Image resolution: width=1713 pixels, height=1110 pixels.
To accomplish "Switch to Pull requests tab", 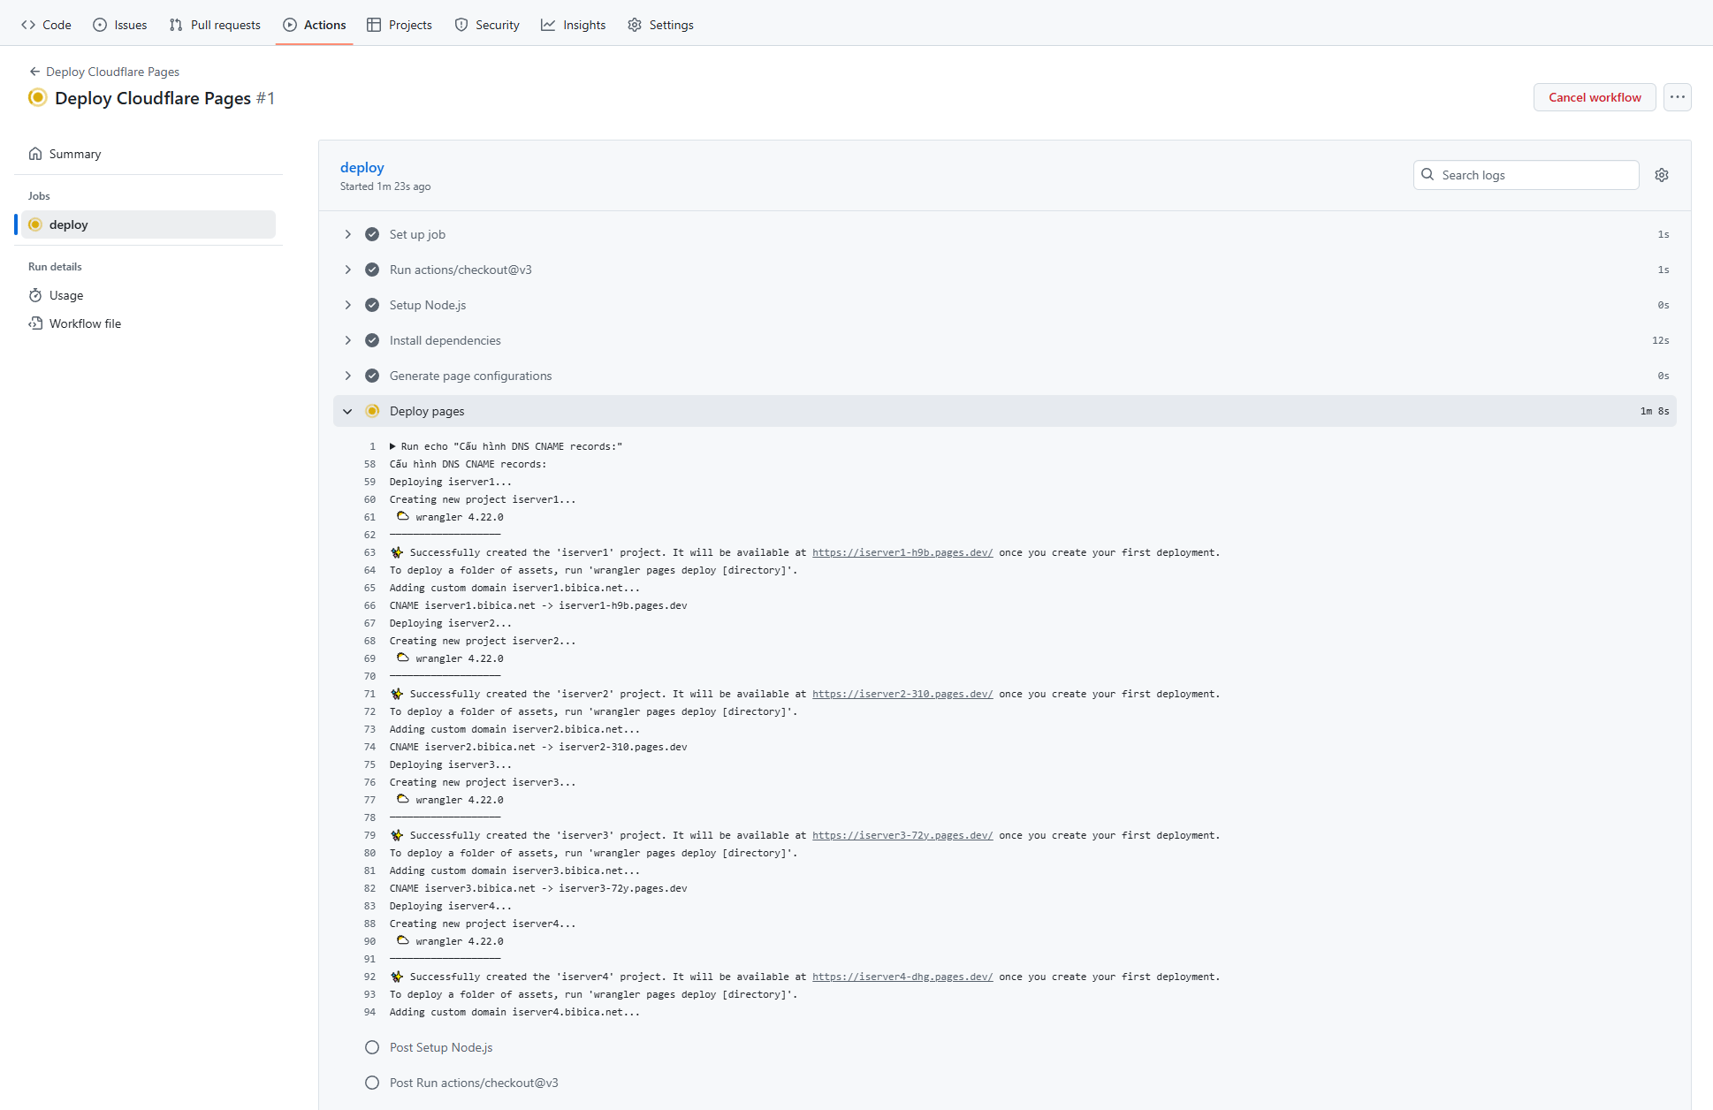I will (x=215, y=25).
